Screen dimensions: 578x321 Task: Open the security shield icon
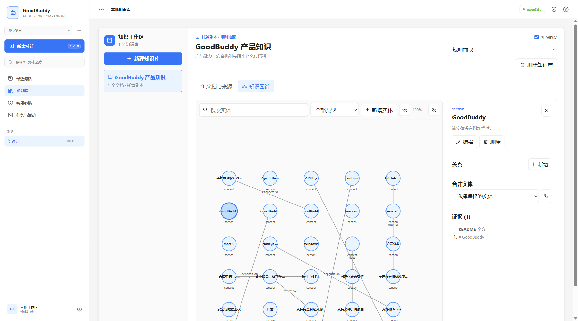(x=554, y=9)
